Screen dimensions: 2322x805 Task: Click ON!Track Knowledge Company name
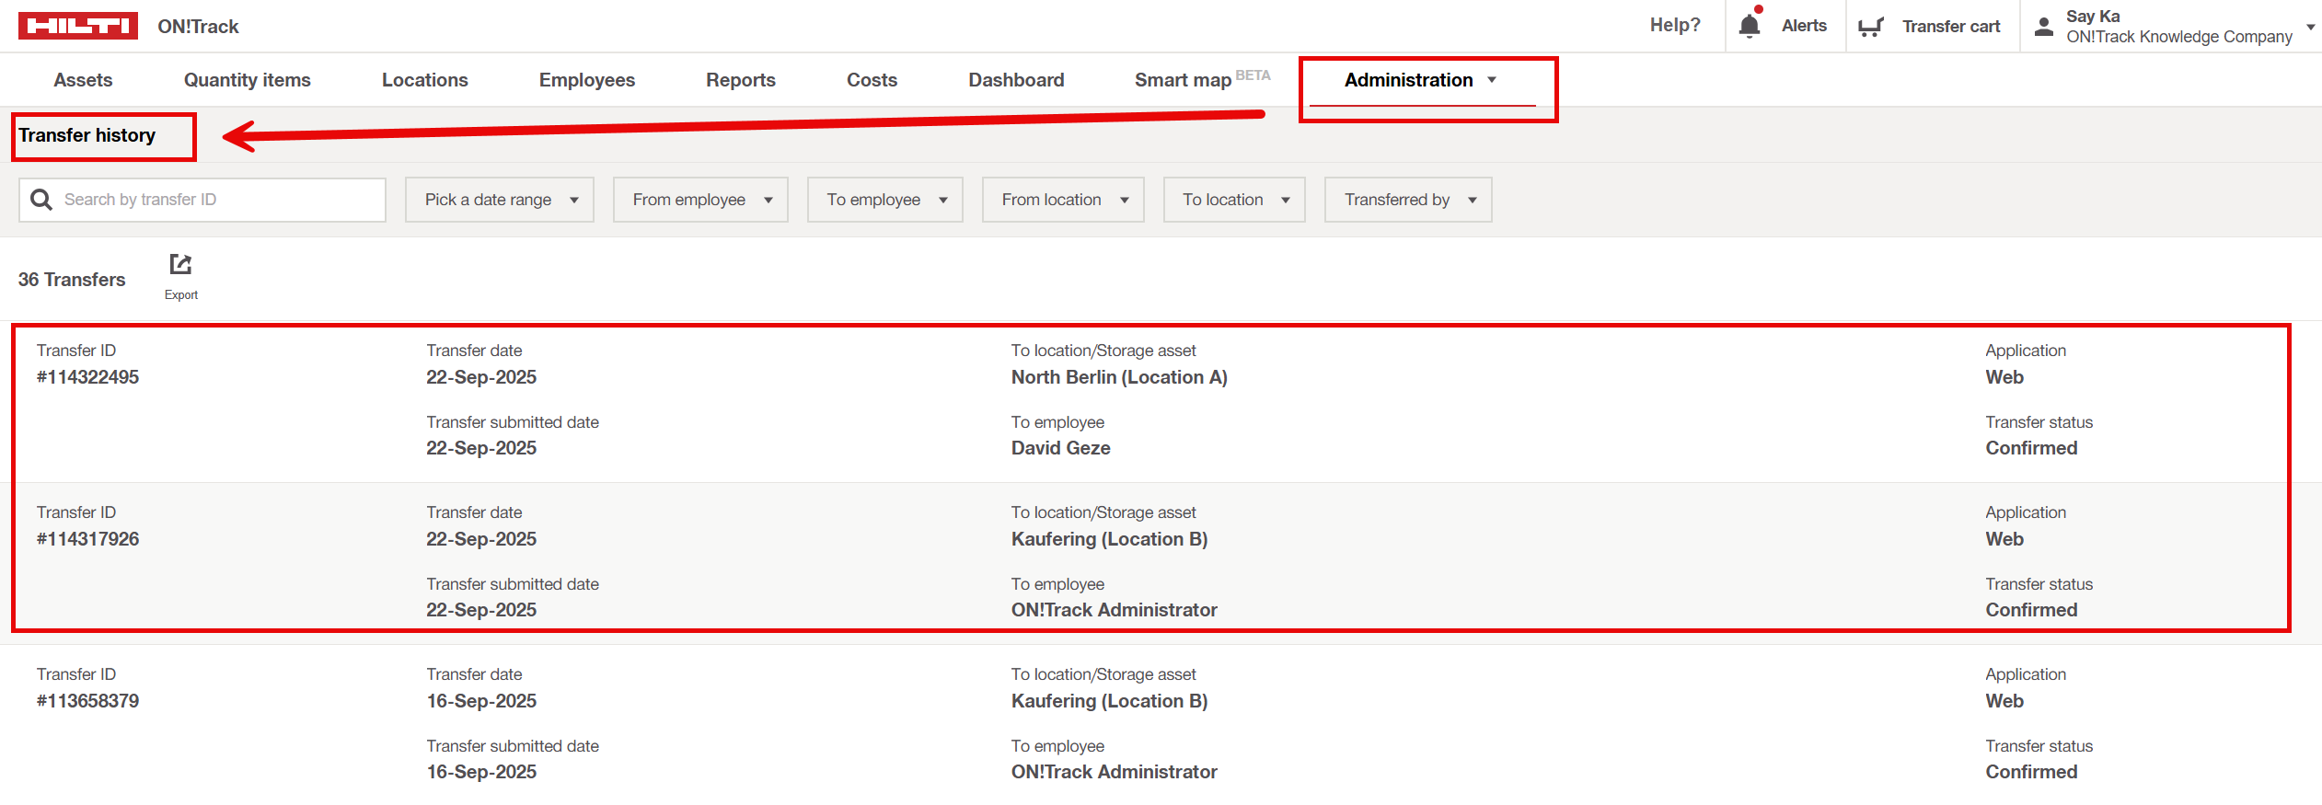(2178, 37)
